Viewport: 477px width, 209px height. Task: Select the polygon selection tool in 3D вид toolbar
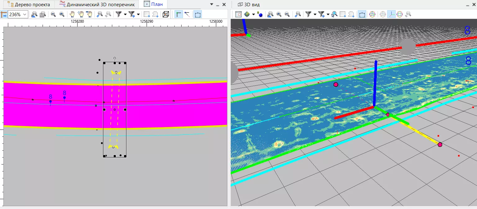pyautogui.click(x=351, y=14)
